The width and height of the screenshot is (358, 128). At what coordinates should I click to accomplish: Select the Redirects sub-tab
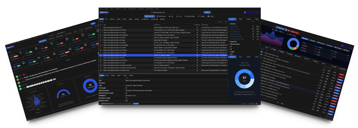pyautogui.click(x=162, y=19)
